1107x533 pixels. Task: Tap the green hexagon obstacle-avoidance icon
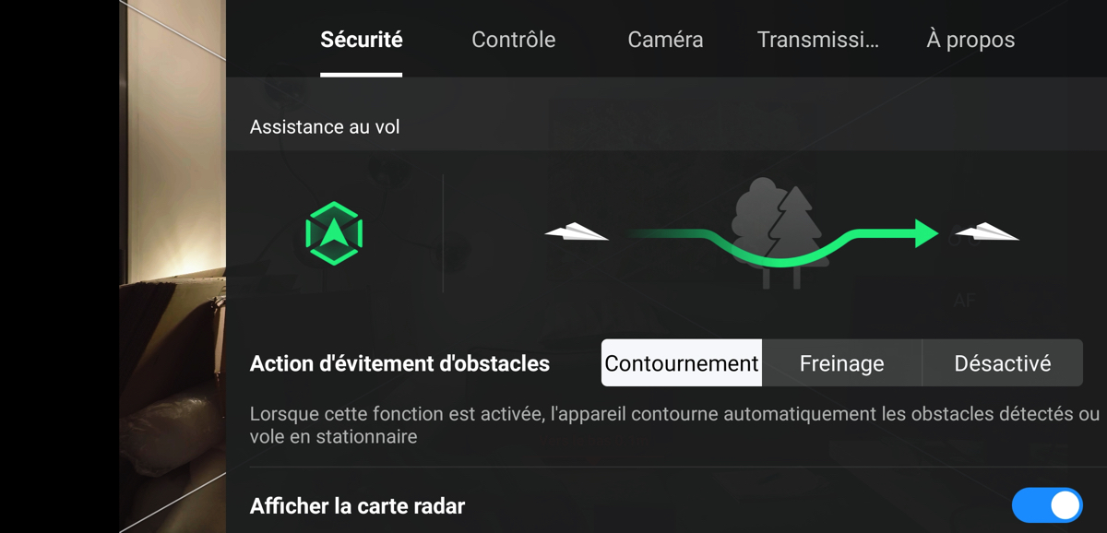coord(334,233)
